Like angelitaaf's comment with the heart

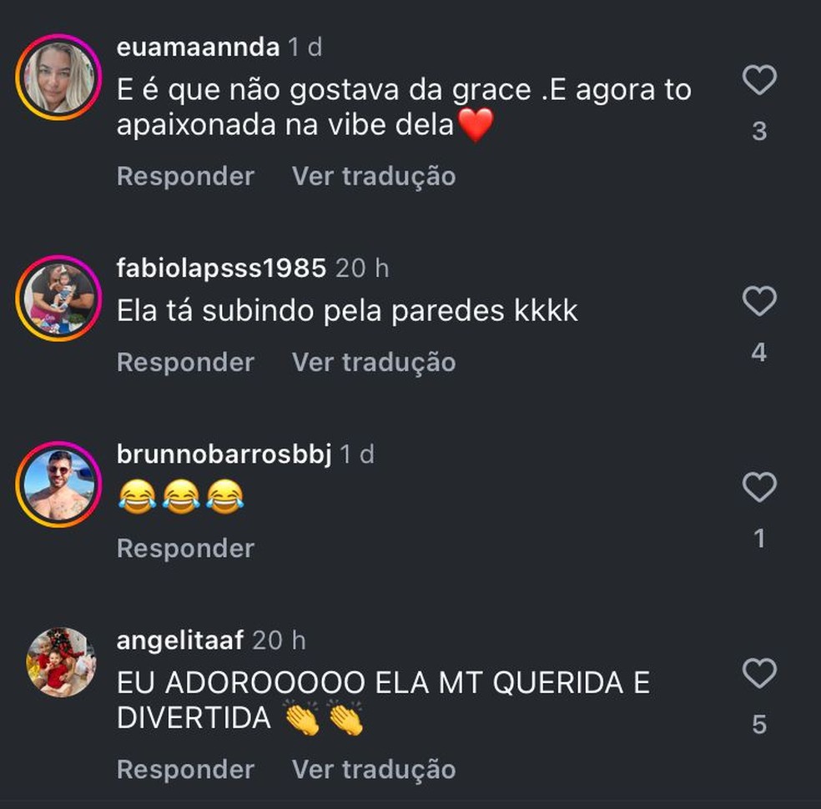point(759,673)
